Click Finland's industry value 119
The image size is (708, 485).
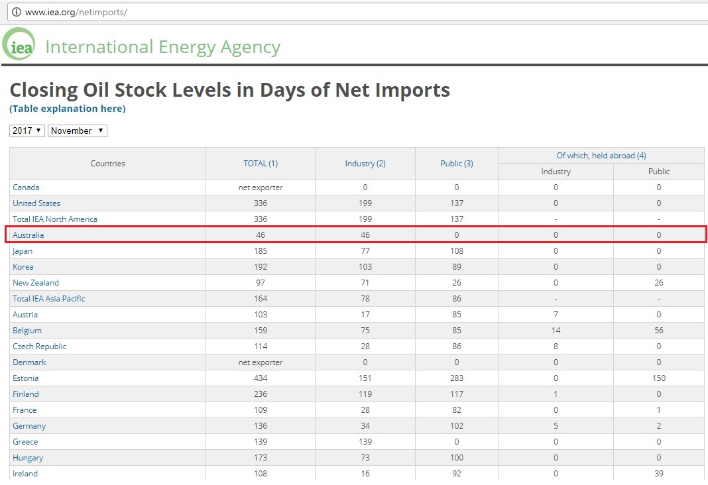365,394
